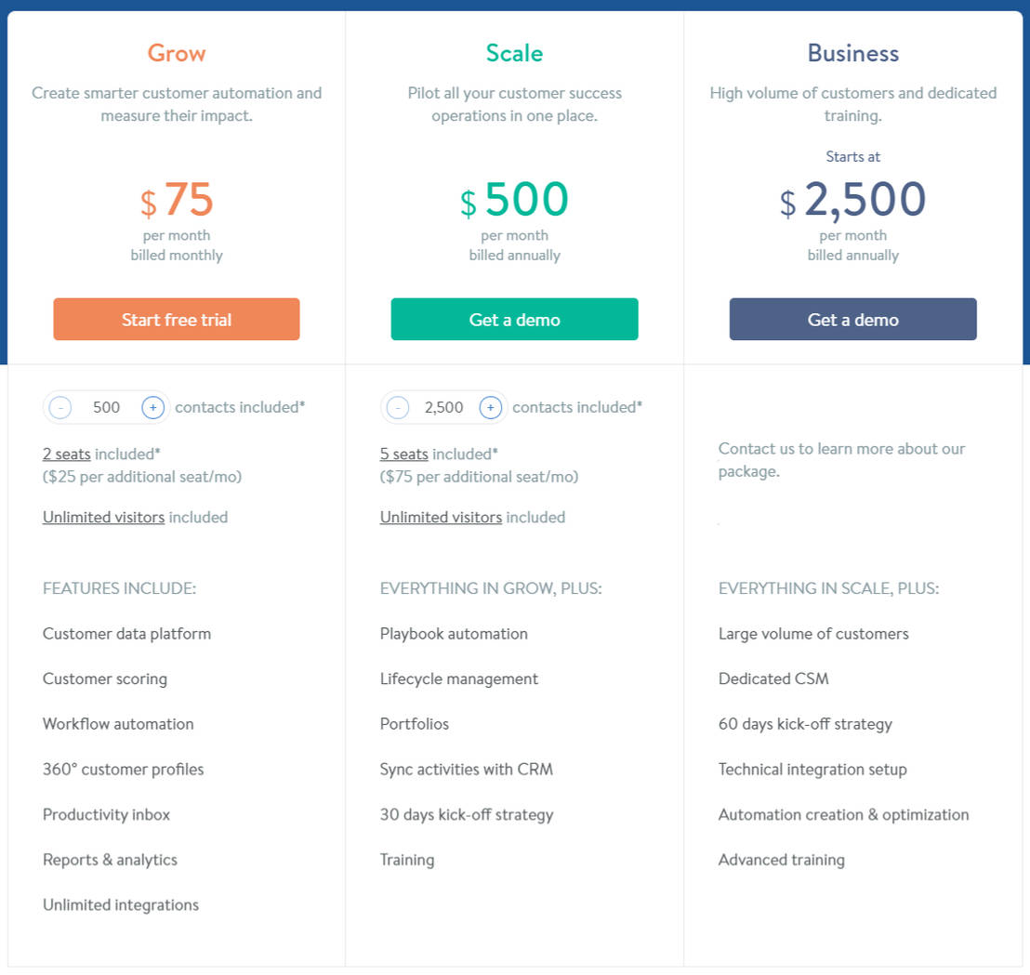Click Unlimited visitors link in Grow column
Screen dimensions: 1030x975
[102, 517]
